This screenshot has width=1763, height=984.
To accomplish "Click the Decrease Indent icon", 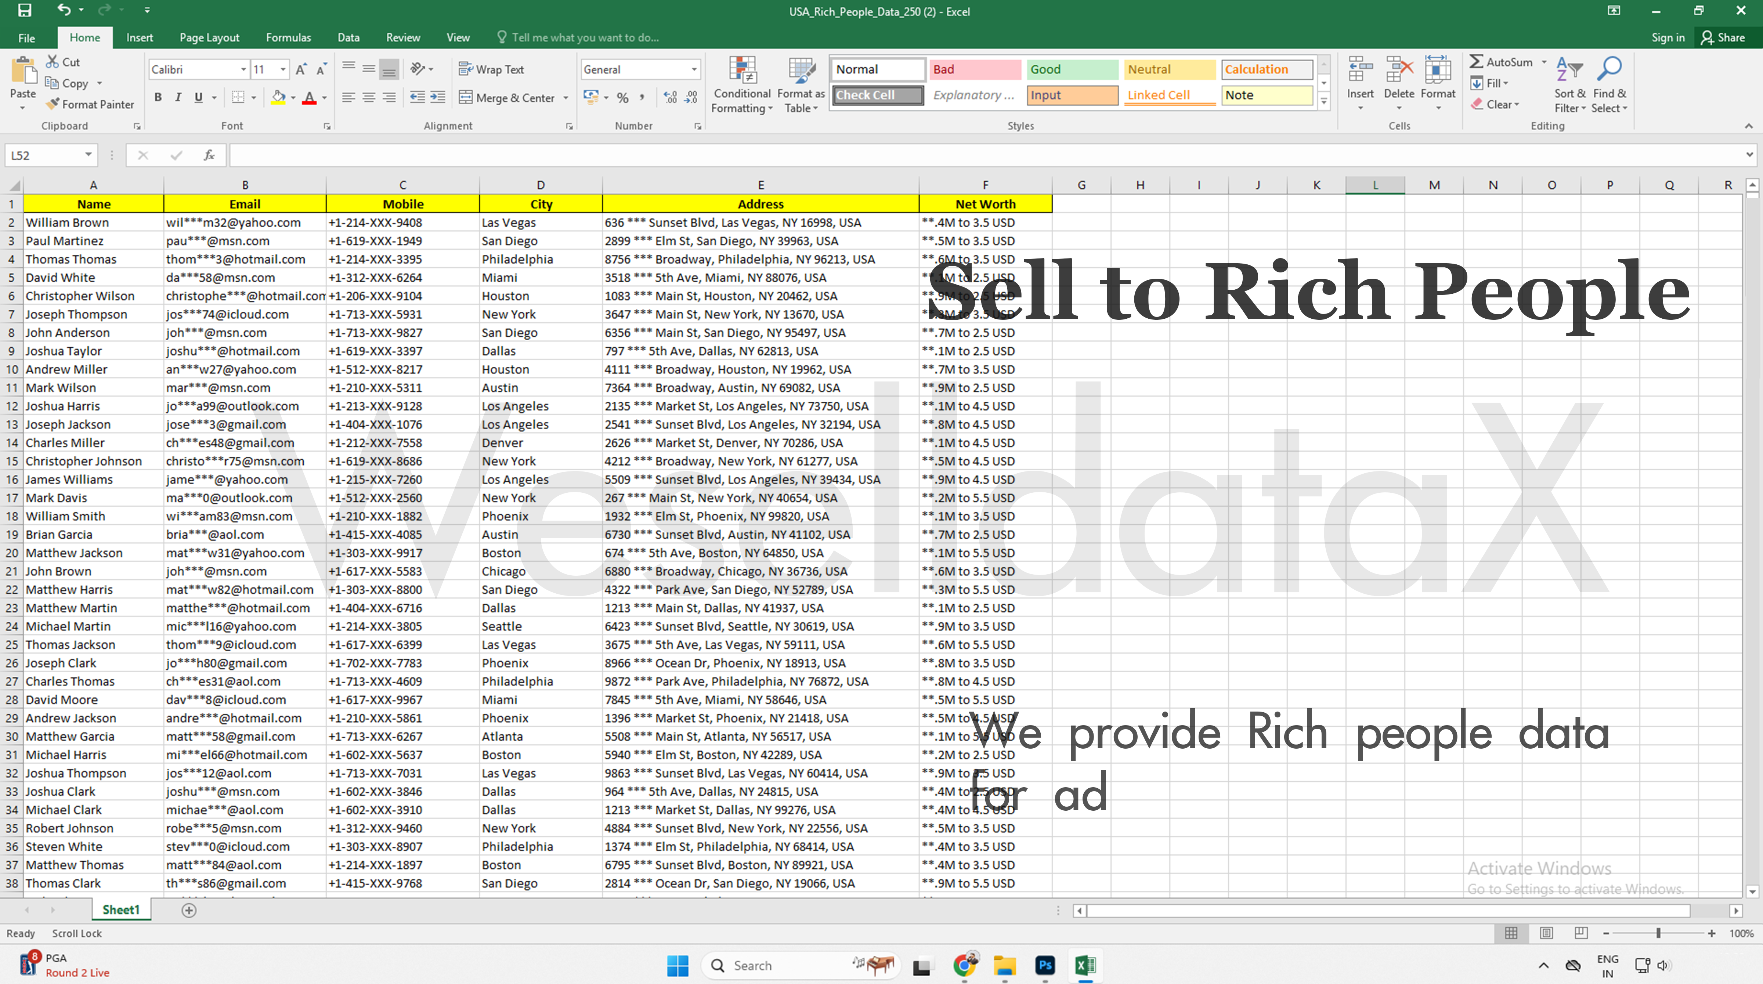I will (417, 97).
